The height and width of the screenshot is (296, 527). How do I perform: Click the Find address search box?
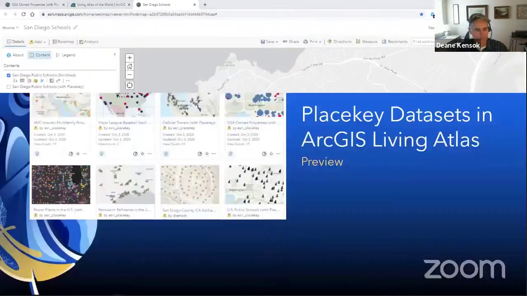423,42
